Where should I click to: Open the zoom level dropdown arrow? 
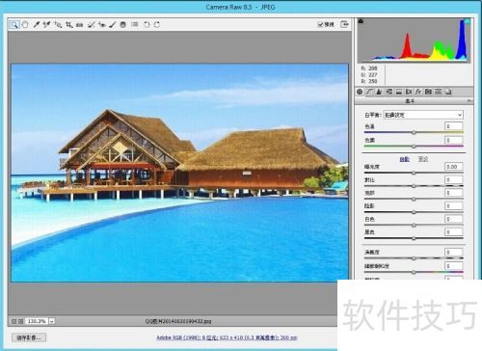click(x=52, y=321)
